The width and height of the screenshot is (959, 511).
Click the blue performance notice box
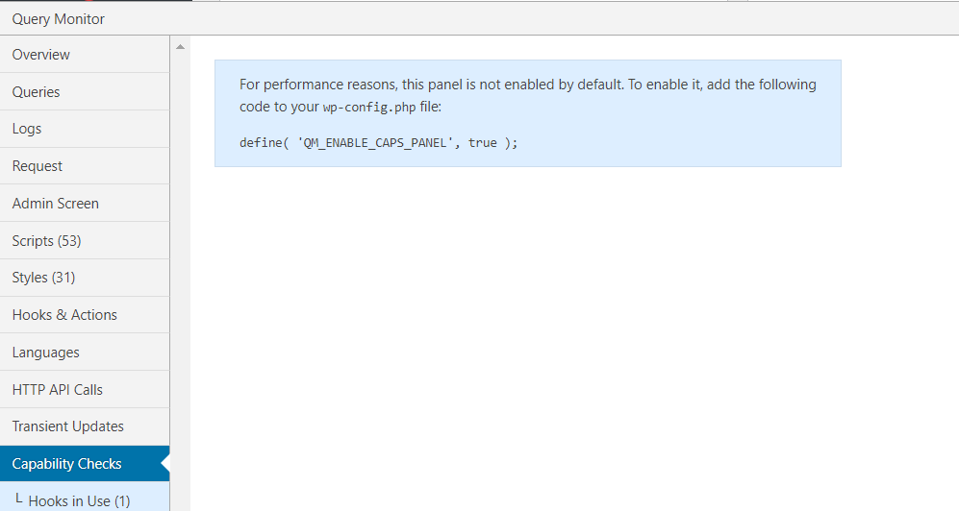[x=528, y=113]
